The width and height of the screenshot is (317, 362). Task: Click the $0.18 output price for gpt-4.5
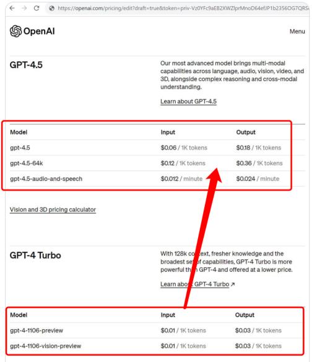[243, 148]
